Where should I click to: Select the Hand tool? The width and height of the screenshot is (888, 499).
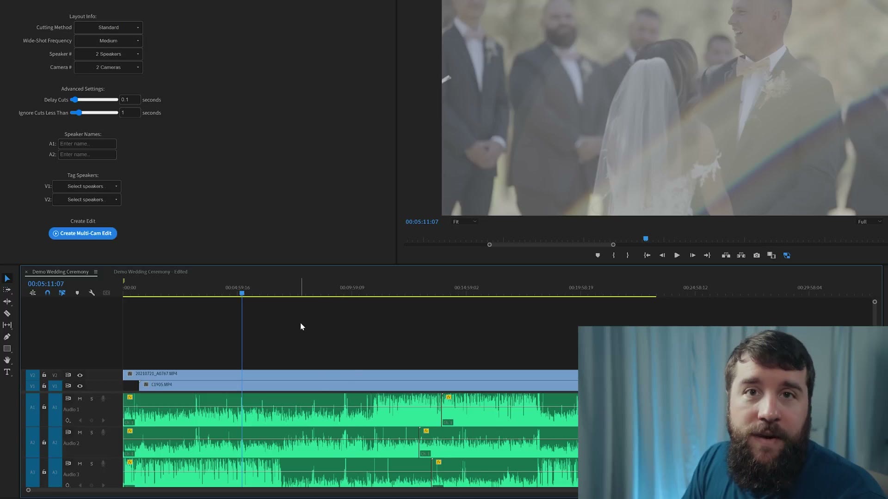(7, 360)
